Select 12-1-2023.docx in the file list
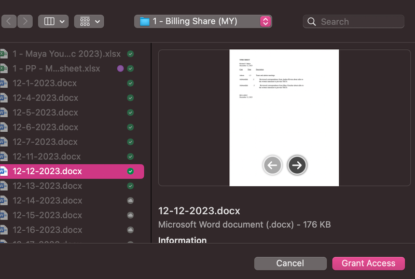The image size is (415, 279). click(x=72, y=83)
